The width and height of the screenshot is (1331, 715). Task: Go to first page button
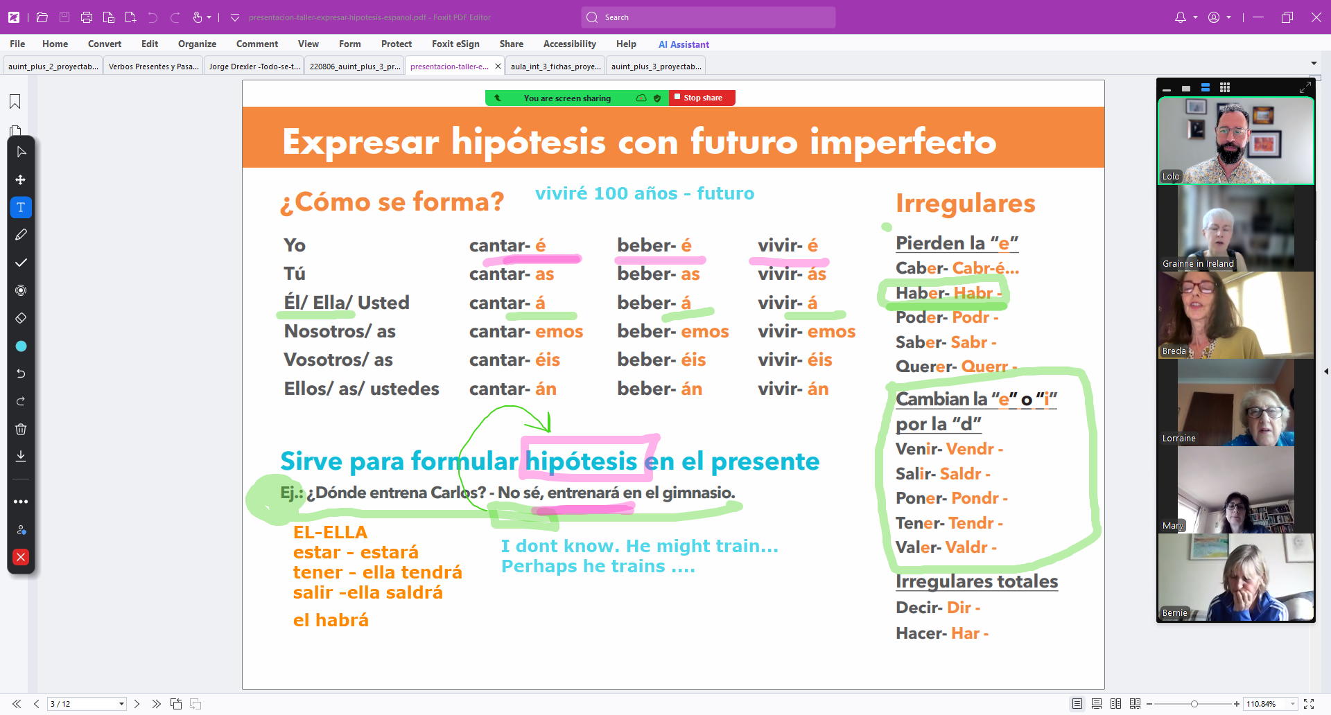click(17, 704)
